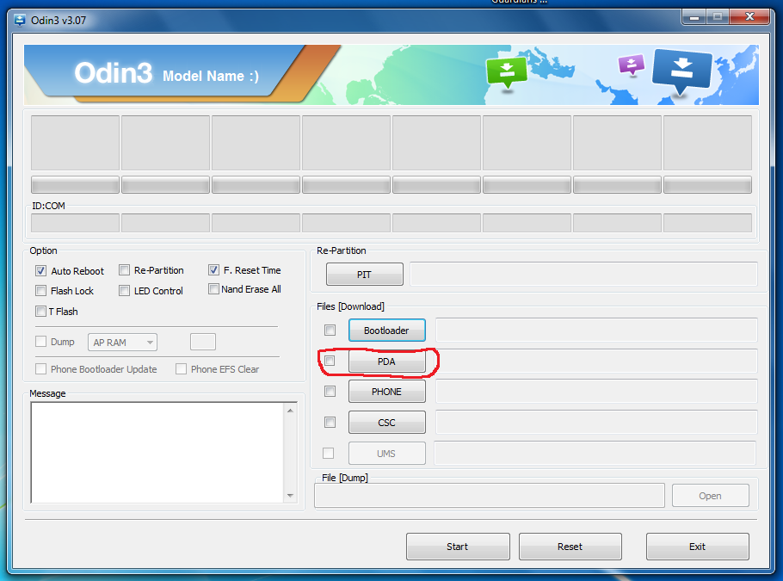Click the Start button

458,547
